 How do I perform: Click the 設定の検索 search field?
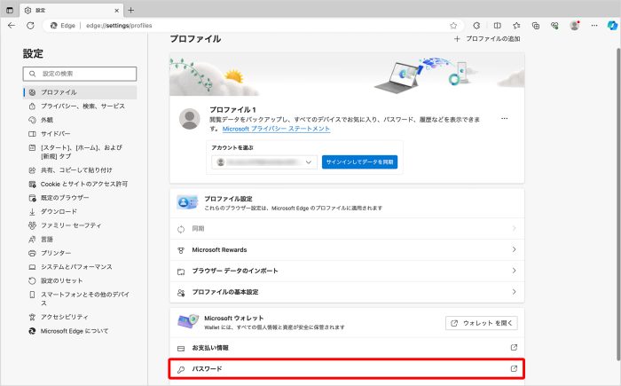click(80, 73)
